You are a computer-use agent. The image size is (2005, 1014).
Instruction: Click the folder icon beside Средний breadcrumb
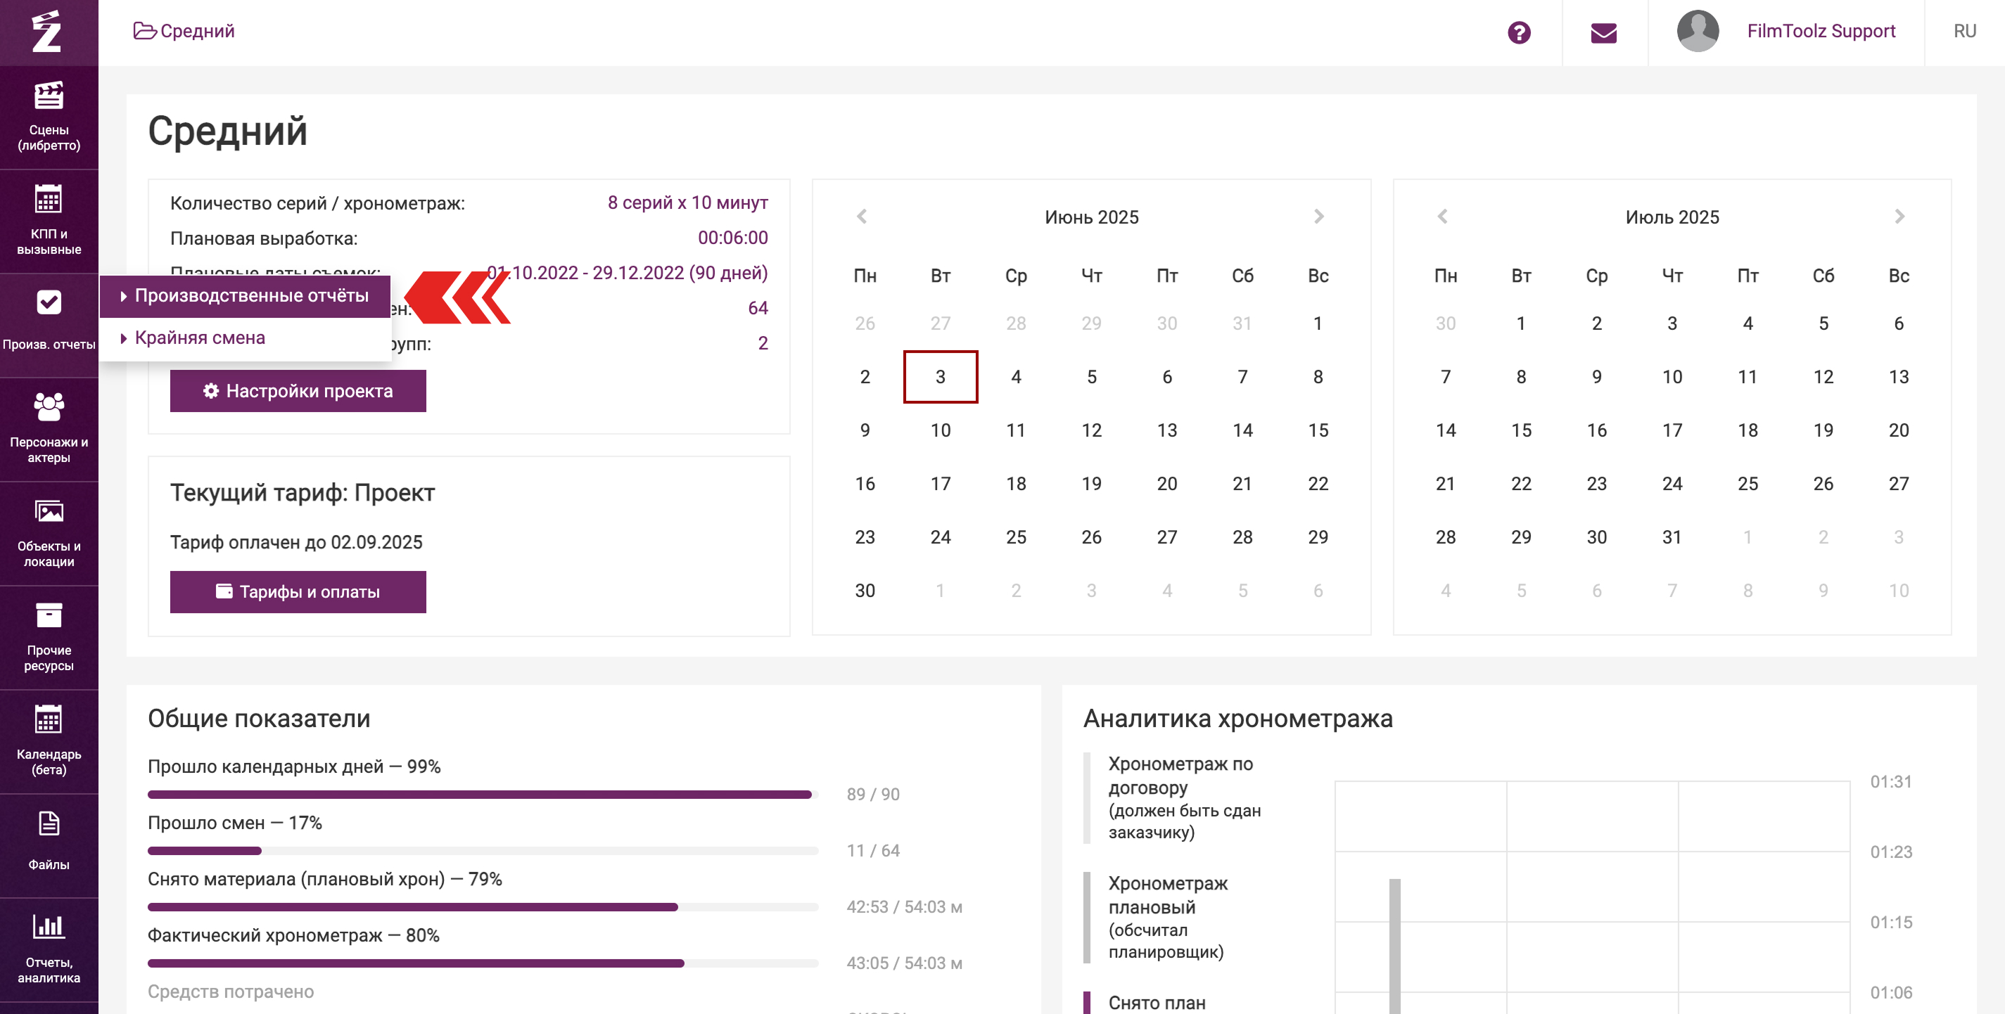tap(145, 31)
